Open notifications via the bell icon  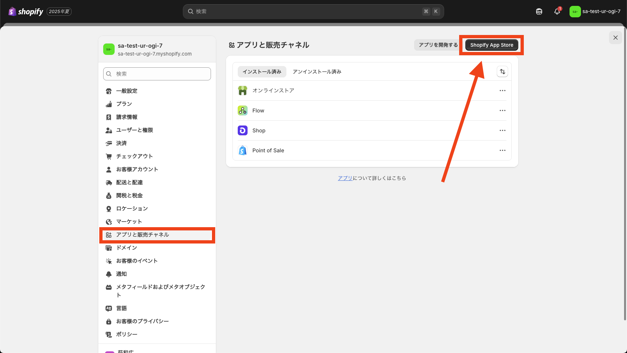tap(556, 11)
